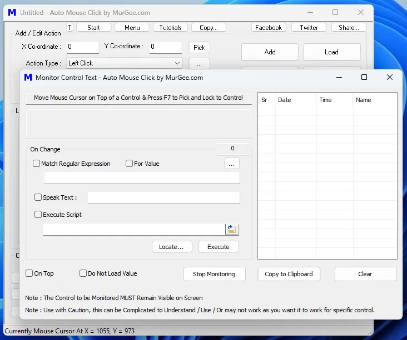Click the Speak Text input field

(163, 198)
